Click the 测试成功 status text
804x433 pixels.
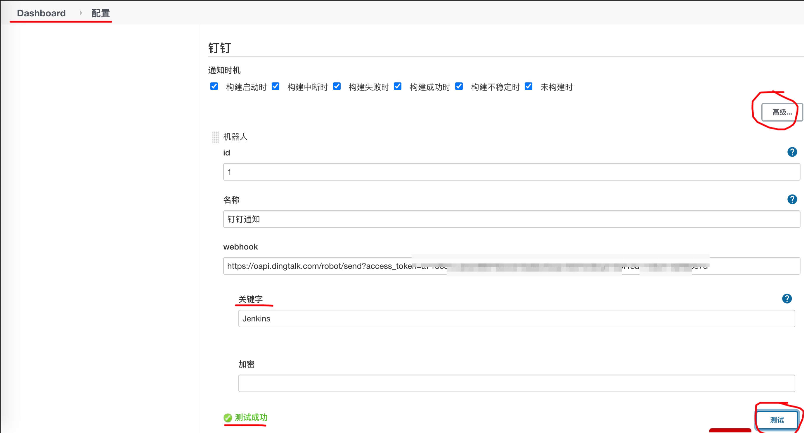click(251, 418)
